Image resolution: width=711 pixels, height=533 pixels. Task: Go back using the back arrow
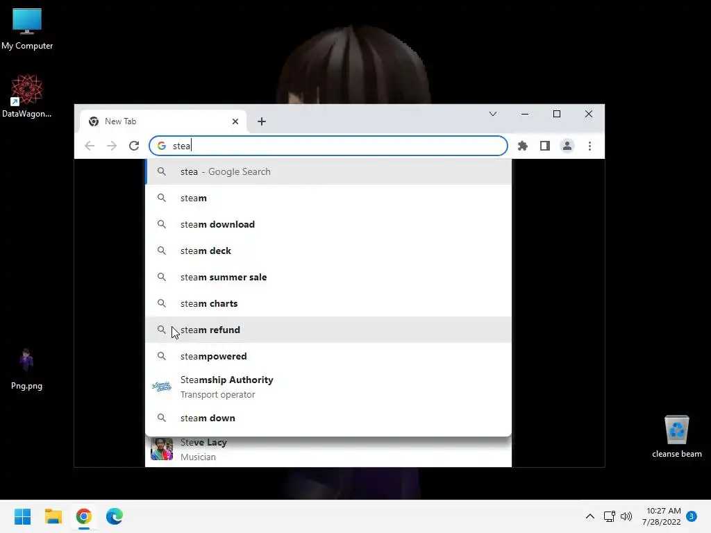pos(90,146)
